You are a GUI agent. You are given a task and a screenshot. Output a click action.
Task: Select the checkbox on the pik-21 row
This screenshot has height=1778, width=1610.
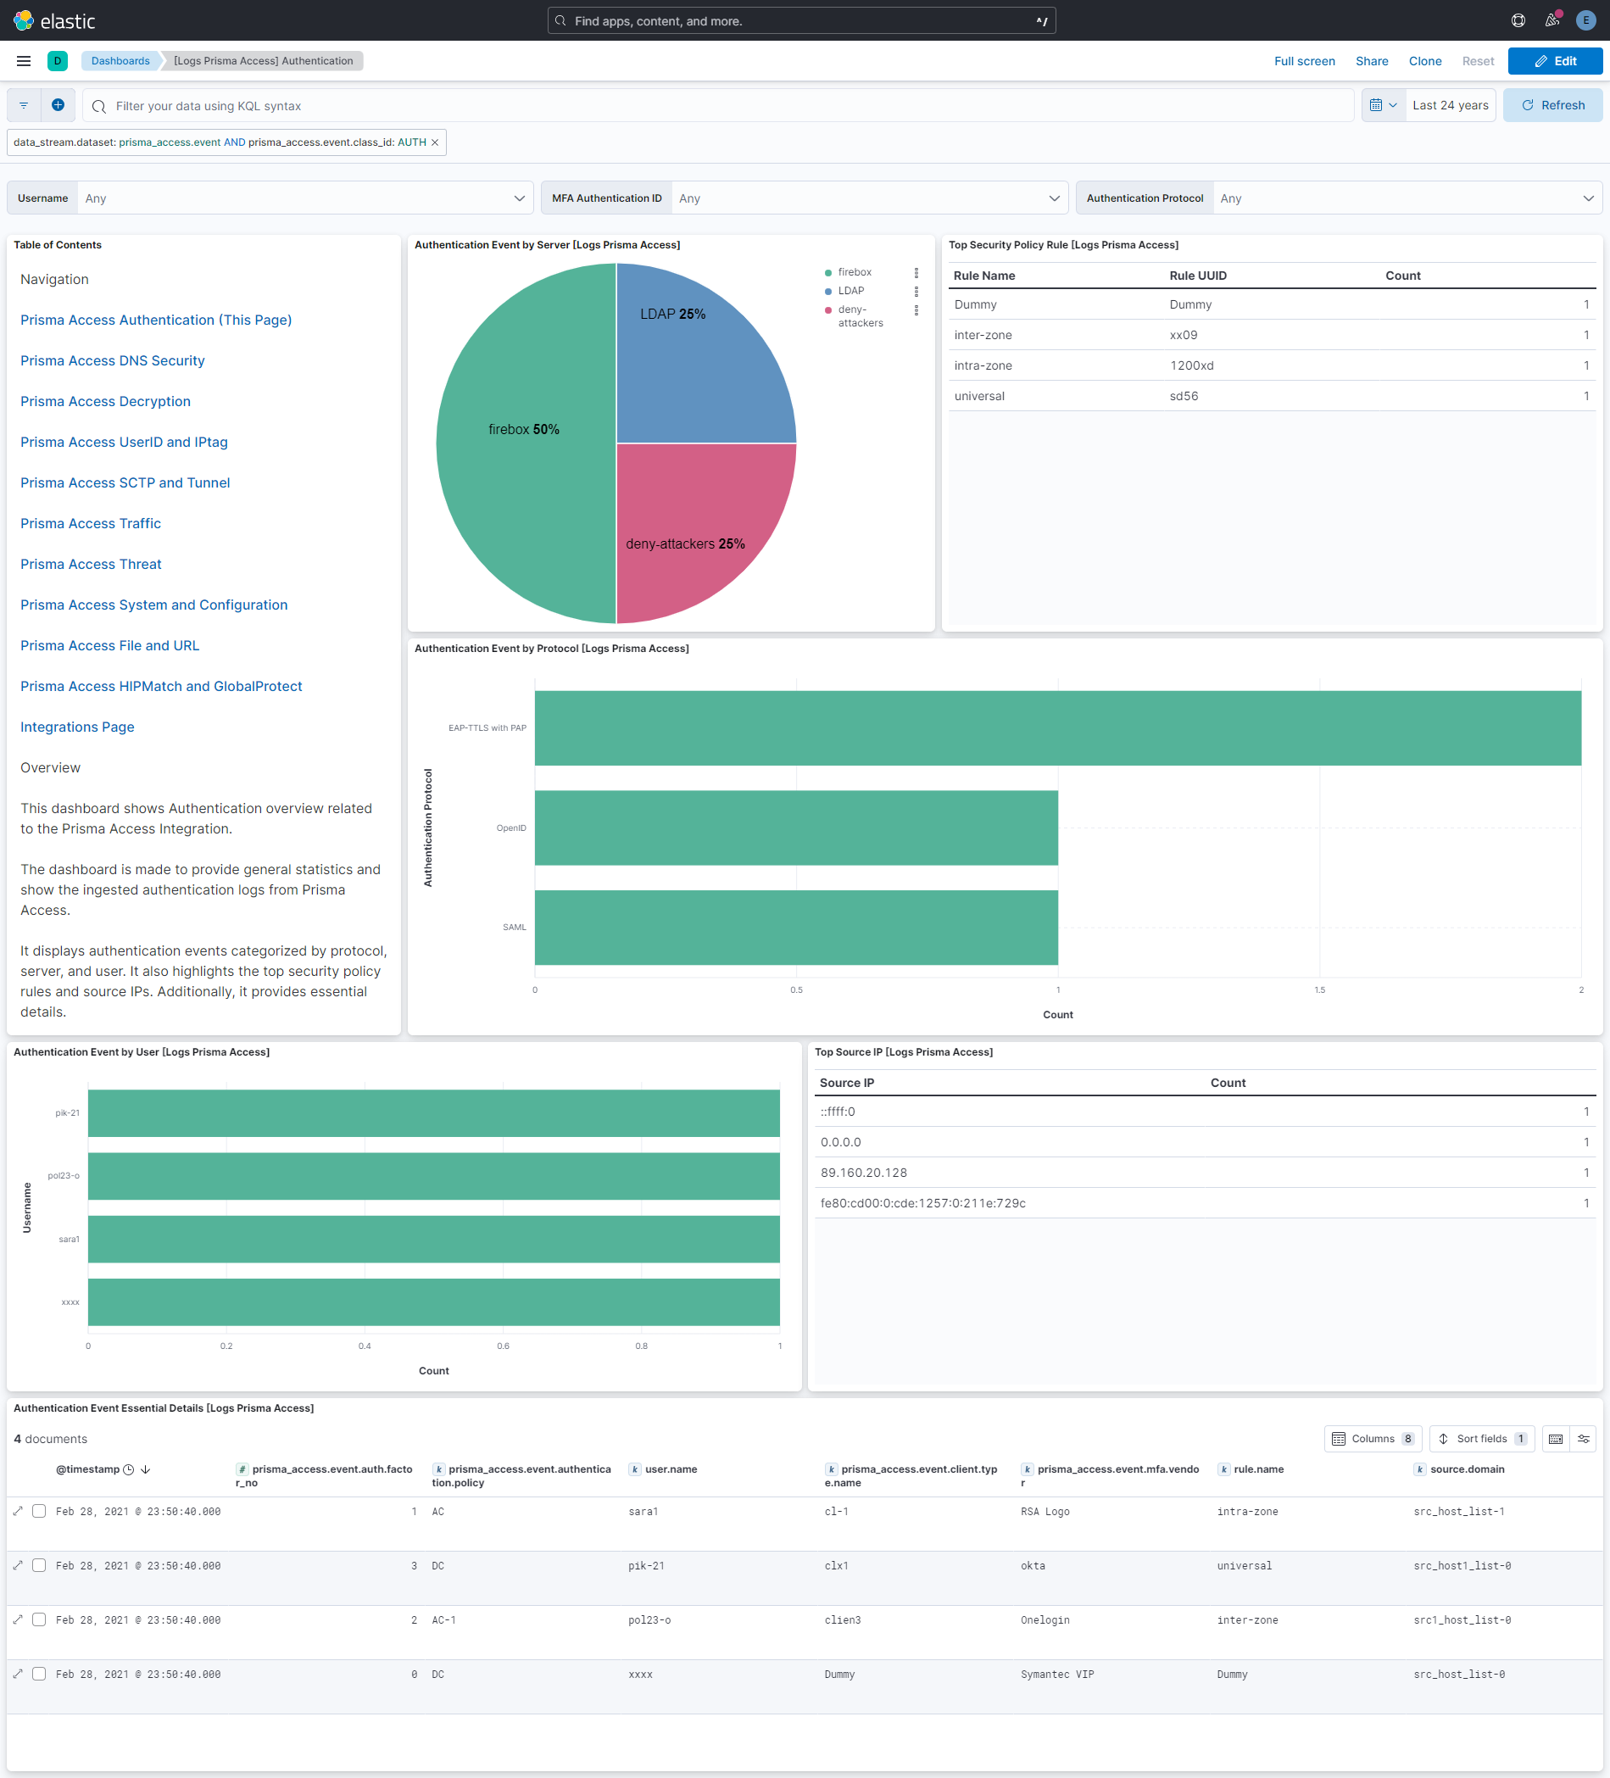pos(39,1565)
